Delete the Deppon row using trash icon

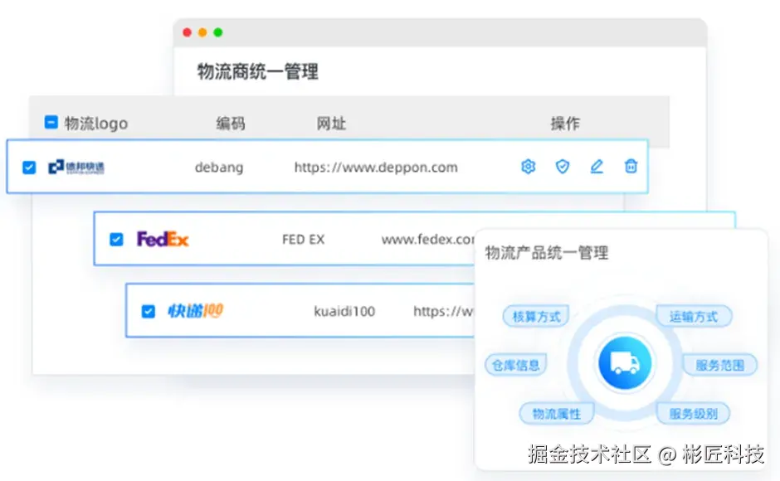[x=631, y=166]
